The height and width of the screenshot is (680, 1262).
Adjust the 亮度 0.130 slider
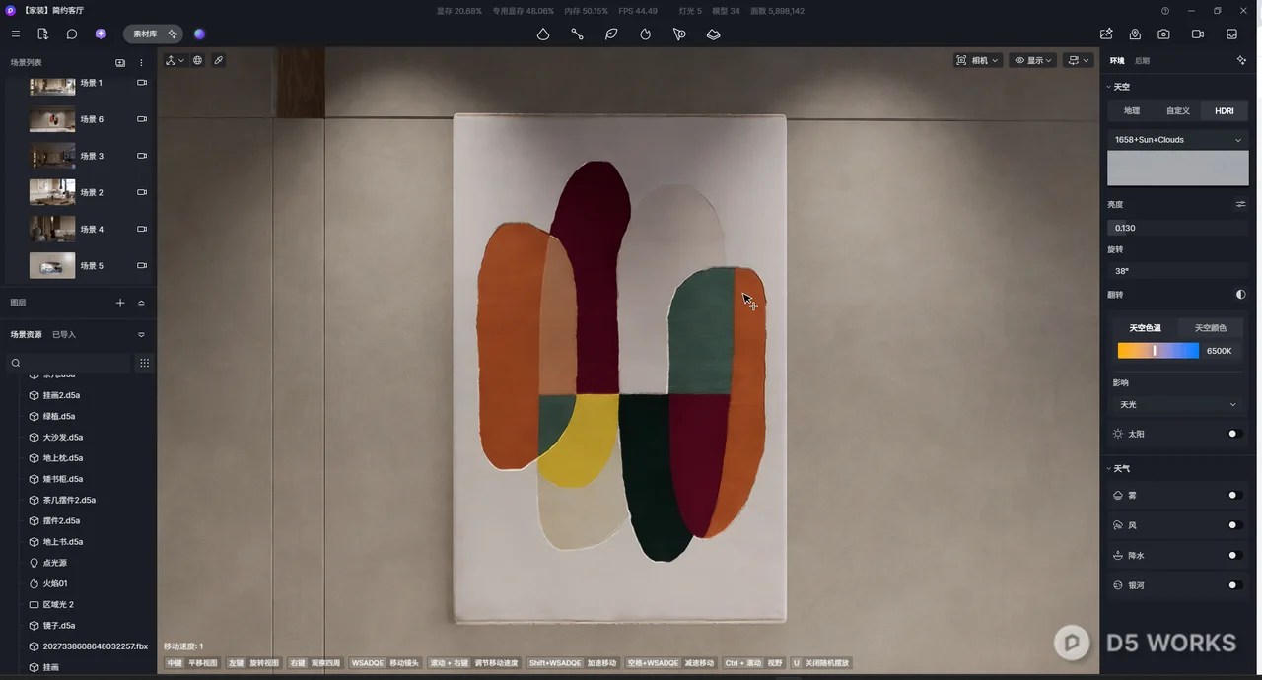(x=1178, y=228)
